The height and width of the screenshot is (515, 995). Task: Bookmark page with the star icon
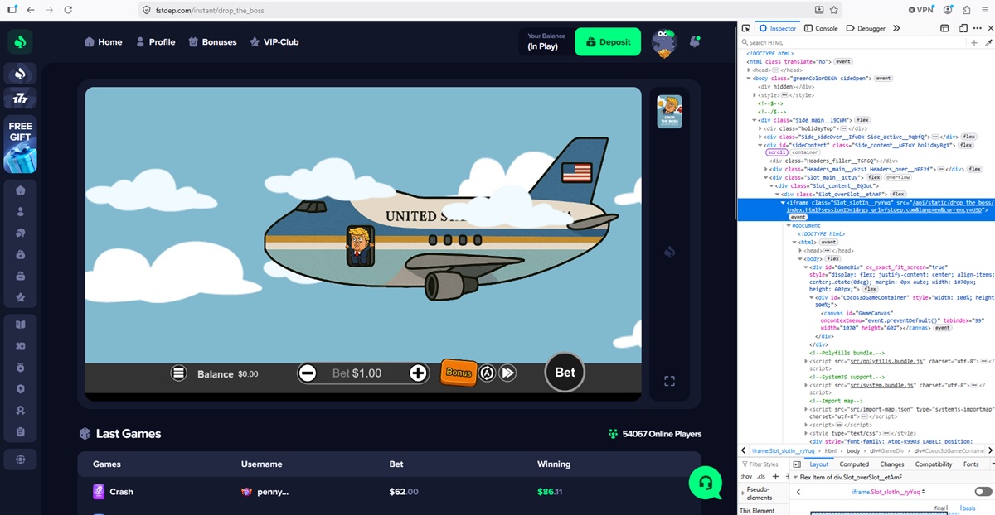834,10
